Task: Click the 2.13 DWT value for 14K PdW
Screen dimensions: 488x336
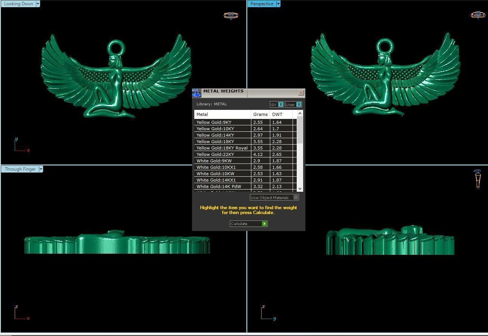Action: 277,186
